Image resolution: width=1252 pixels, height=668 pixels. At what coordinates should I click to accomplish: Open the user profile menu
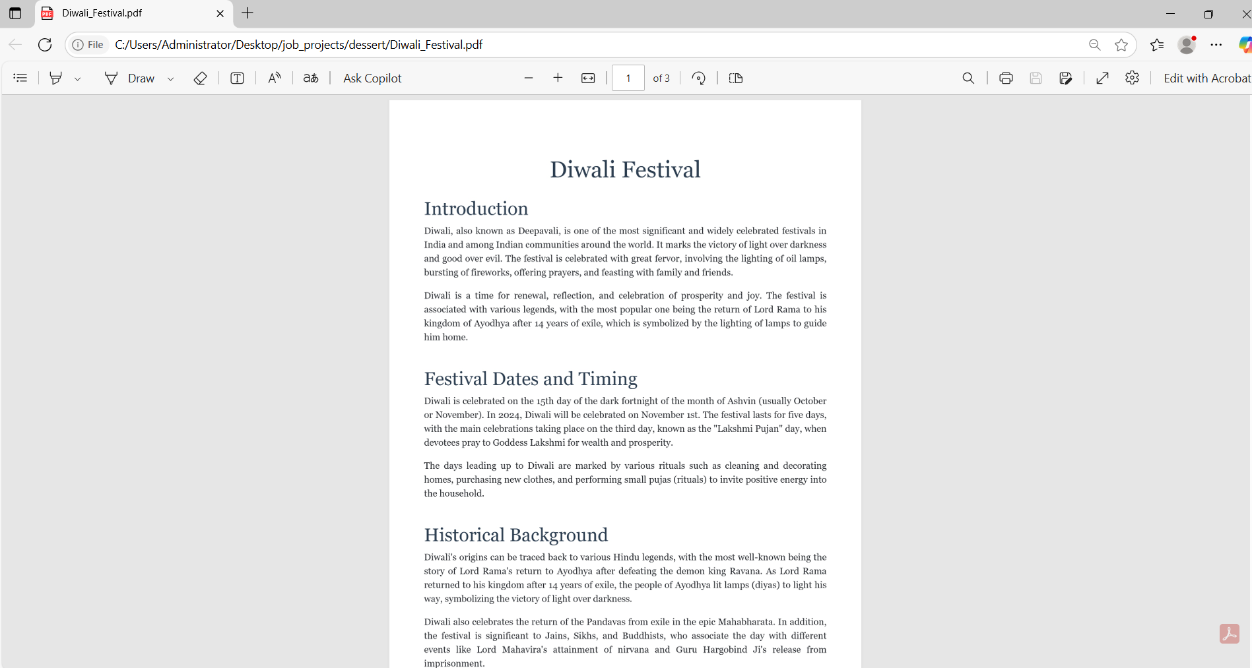click(1187, 44)
